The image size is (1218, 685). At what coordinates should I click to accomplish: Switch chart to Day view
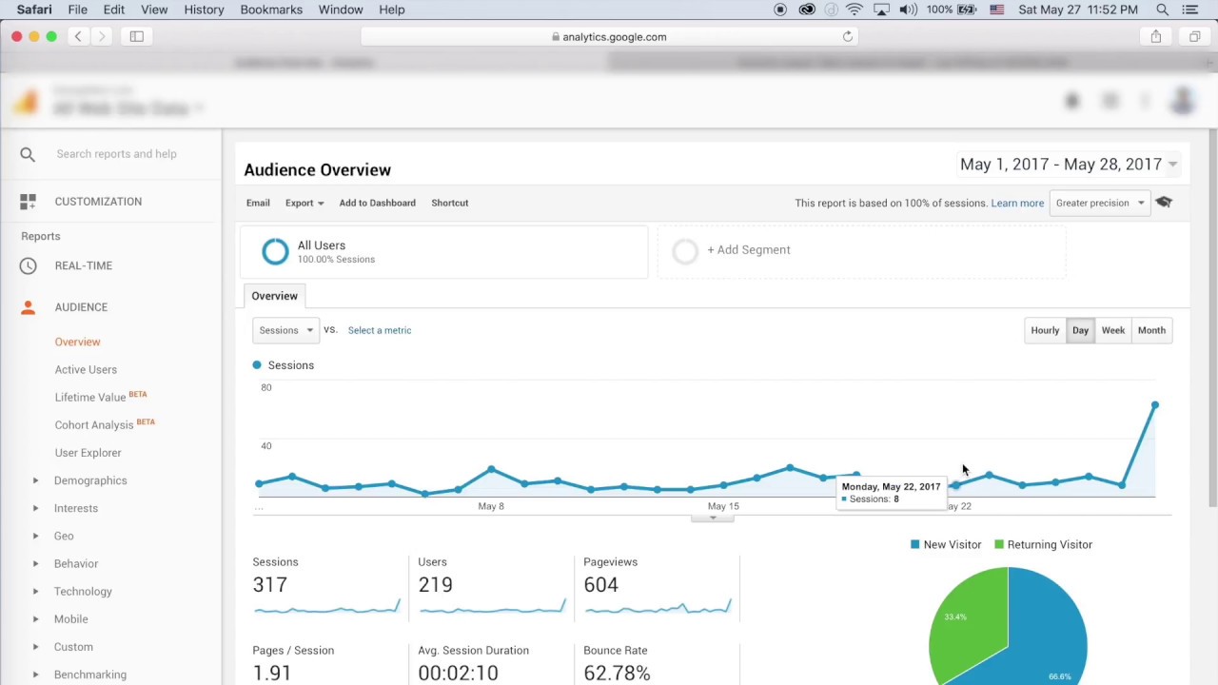[x=1080, y=330]
